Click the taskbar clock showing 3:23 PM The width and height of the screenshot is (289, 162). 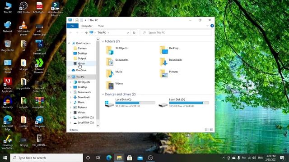271,158
